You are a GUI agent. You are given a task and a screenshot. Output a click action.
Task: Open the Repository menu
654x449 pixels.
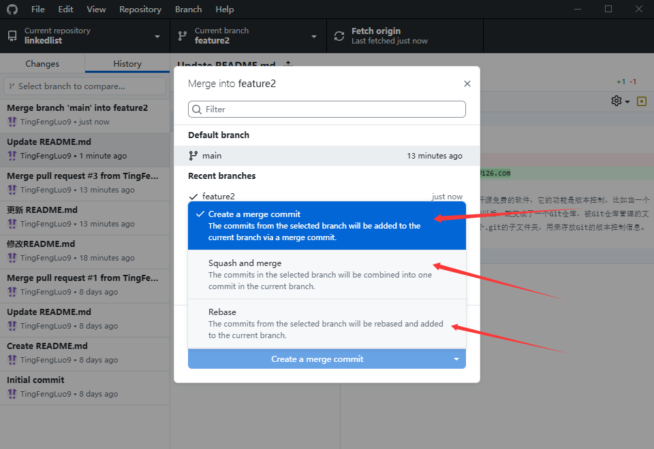pos(140,10)
